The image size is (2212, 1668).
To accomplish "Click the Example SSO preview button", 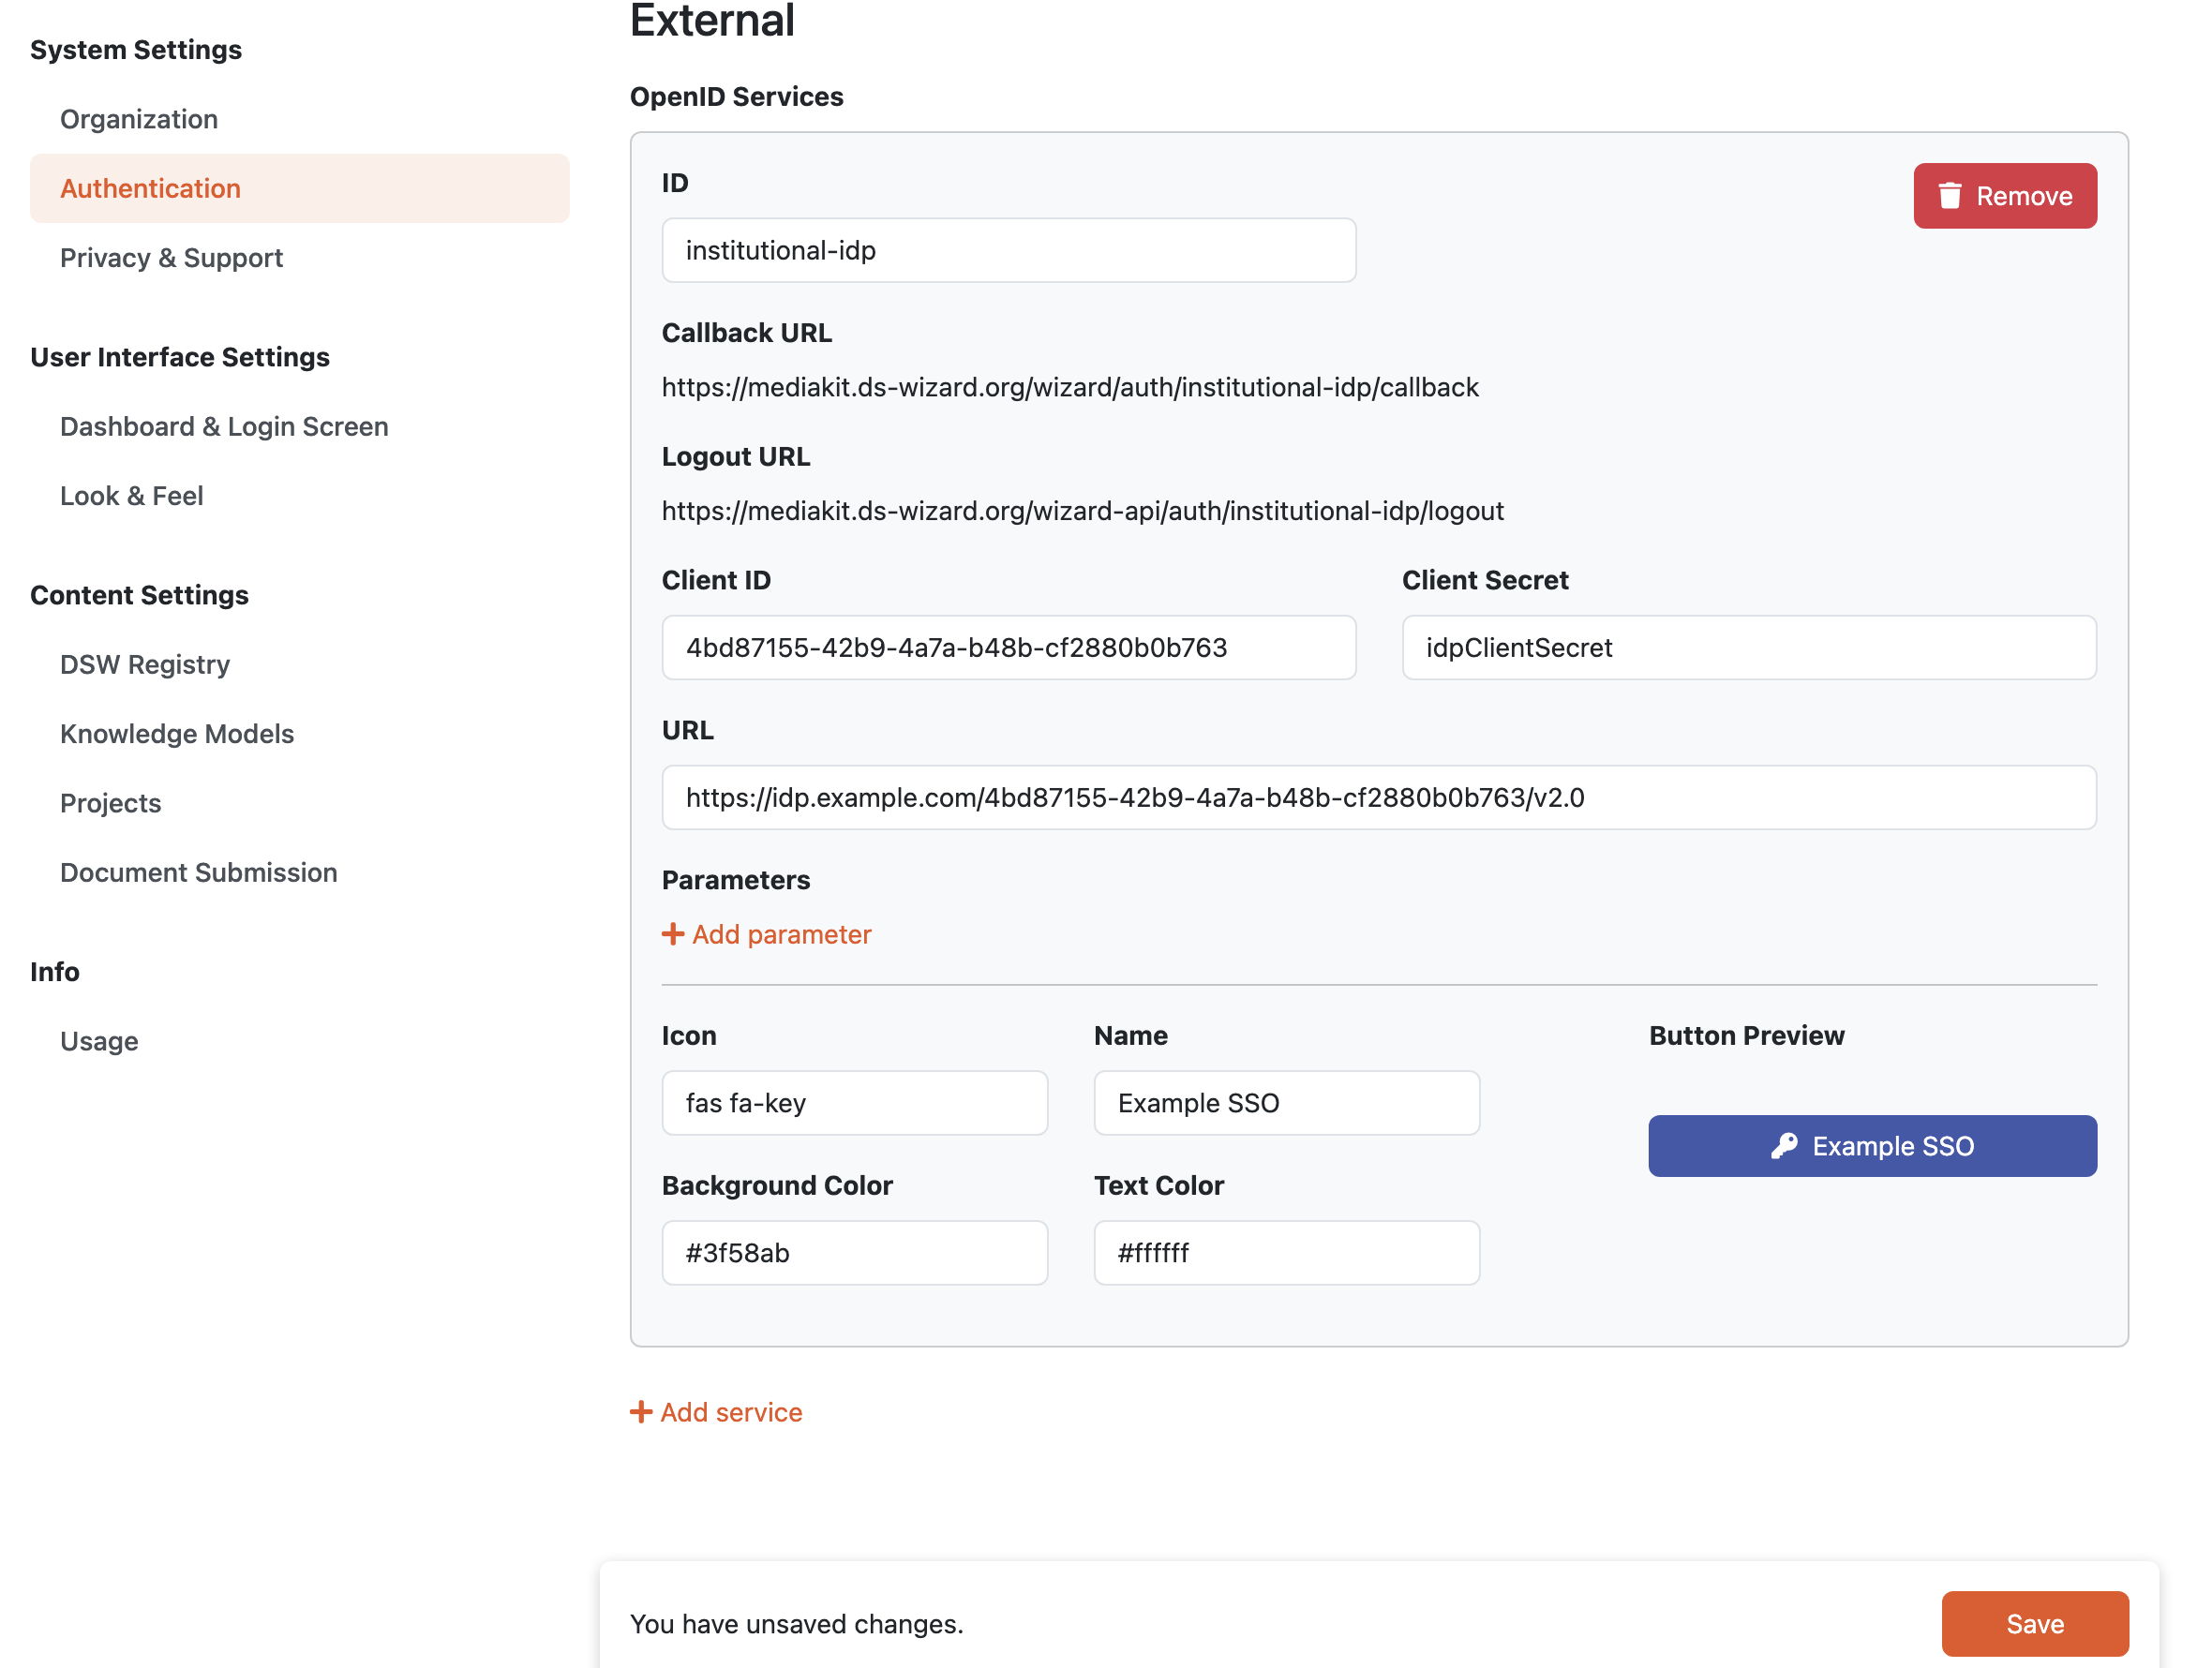I will 1872,1146.
